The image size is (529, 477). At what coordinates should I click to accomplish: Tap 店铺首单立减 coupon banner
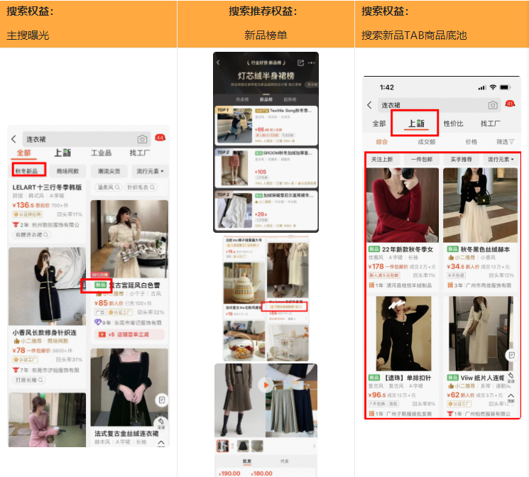point(129,334)
